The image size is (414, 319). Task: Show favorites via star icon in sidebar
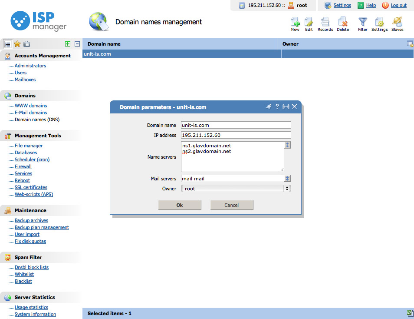coord(17,44)
